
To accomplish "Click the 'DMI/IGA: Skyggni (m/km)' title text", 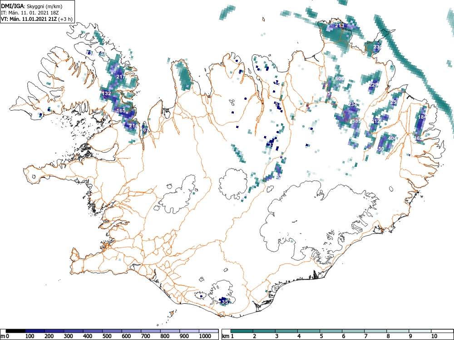I will (x=32, y=6).
